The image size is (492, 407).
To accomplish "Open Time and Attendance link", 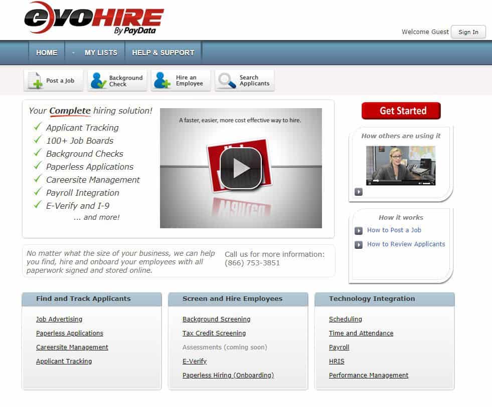I will [x=361, y=333].
